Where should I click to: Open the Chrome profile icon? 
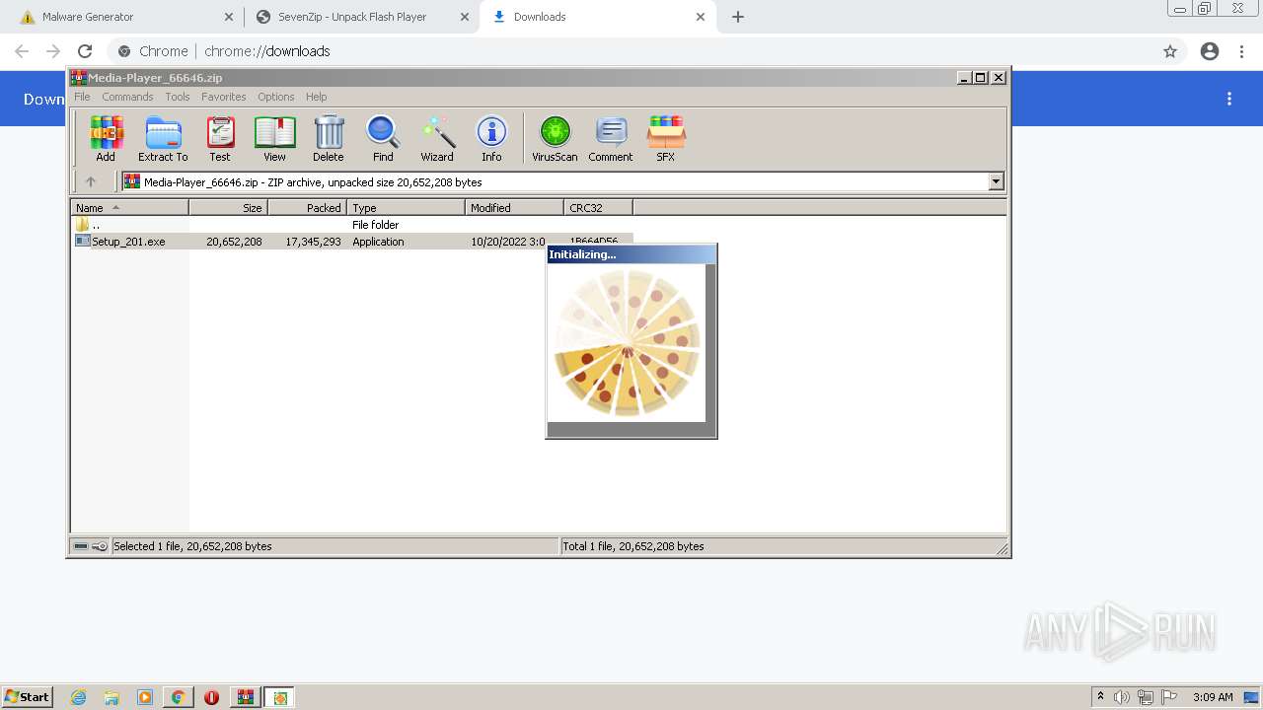(1210, 51)
